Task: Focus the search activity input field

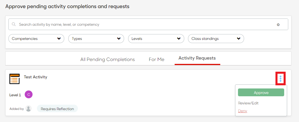Action: pyautogui.click(x=148, y=24)
